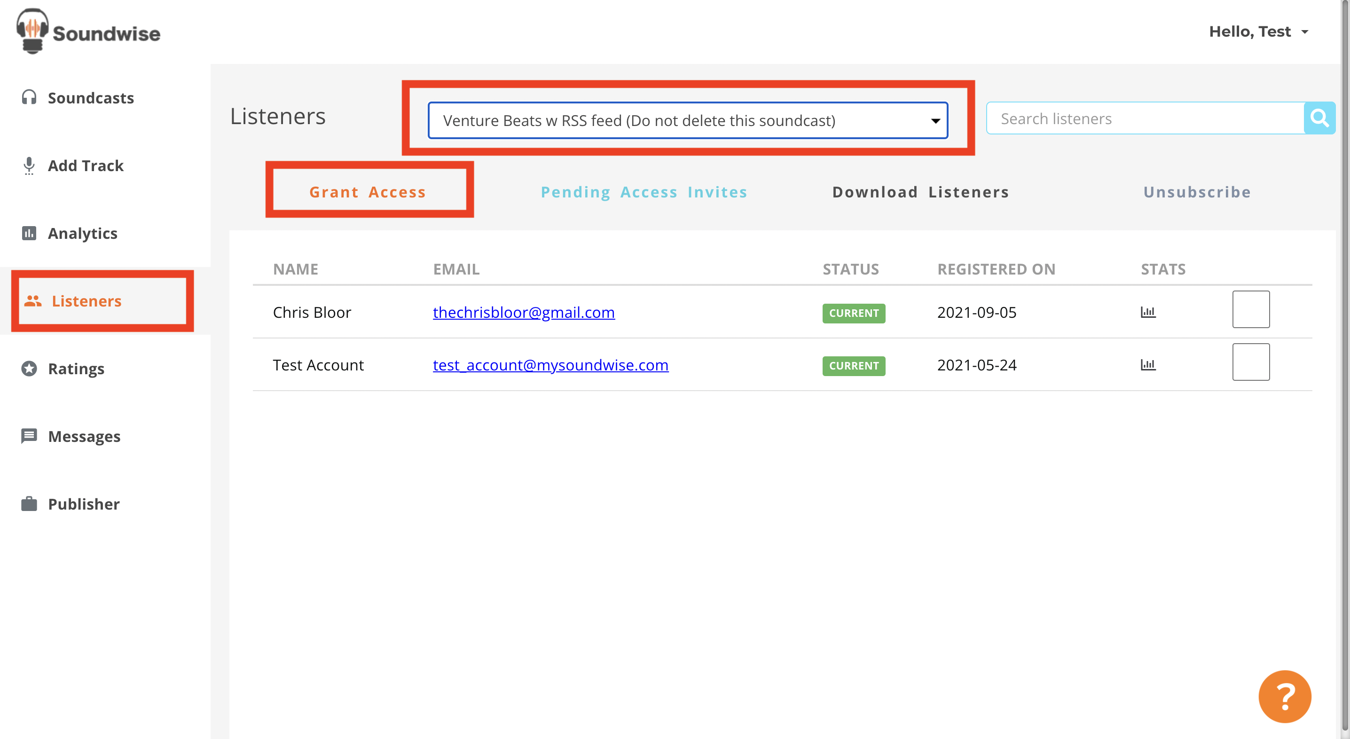
Task: Click the Analytics chart icon in sidebar
Action: coord(29,233)
